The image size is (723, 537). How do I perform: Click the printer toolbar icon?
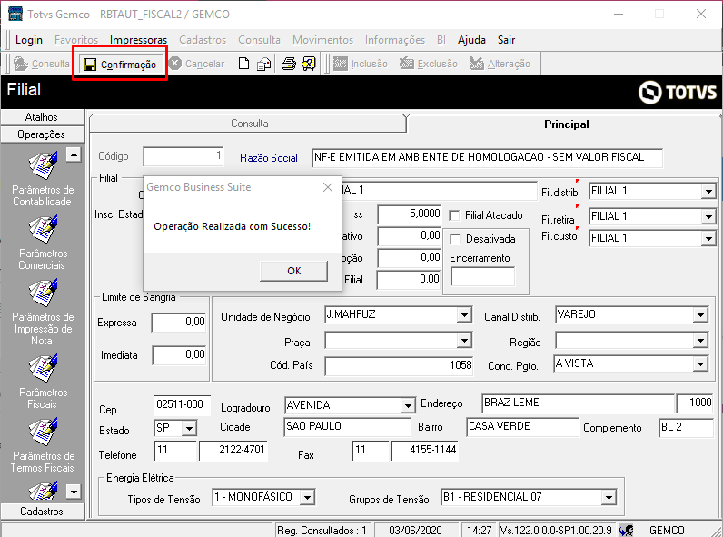click(x=289, y=64)
